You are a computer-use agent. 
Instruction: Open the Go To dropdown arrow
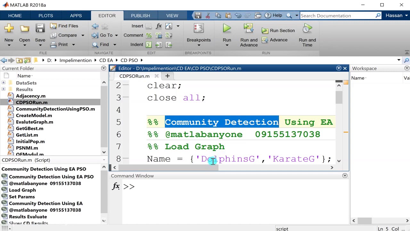(x=116, y=35)
